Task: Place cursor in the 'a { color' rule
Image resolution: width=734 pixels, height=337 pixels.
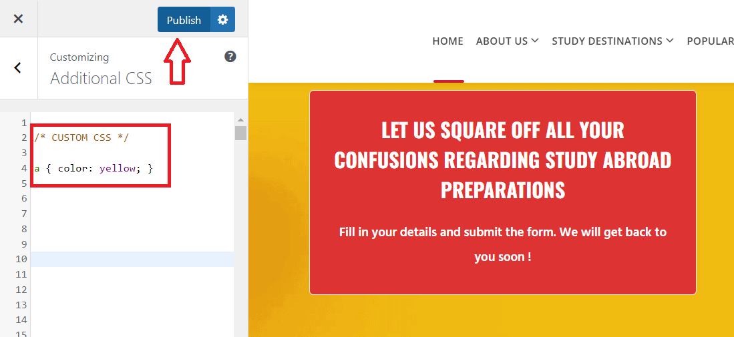Action: [67, 168]
